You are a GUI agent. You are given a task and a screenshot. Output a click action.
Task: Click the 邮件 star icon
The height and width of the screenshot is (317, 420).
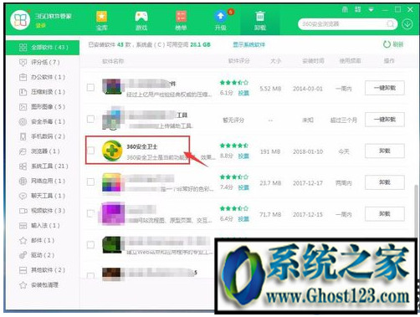pyautogui.click(x=23, y=240)
